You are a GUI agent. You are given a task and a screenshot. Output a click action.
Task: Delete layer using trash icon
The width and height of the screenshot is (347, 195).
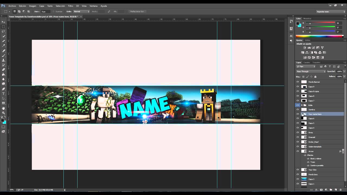pos(340,190)
